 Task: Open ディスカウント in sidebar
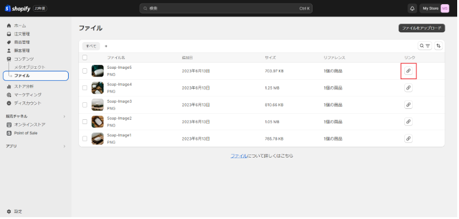(x=28, y=103)
